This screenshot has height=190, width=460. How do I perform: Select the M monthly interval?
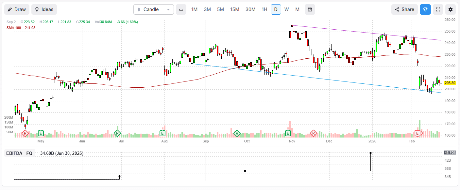[297, 9]
